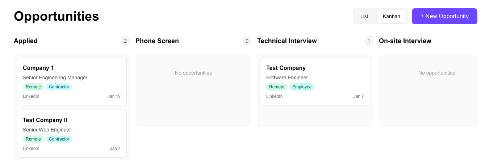Click the Phone Screen count badge
This screenshot has width=485, height=163.
pos(247,41)
